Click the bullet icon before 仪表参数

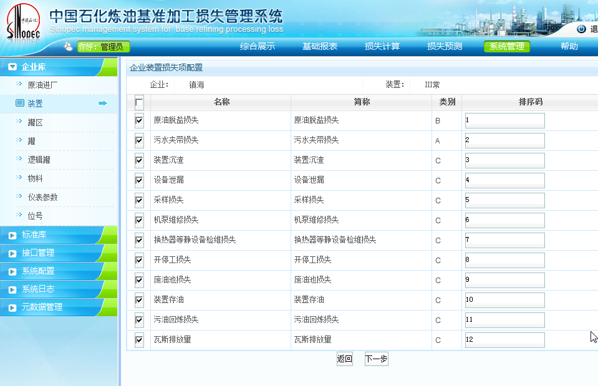[19, 196]
